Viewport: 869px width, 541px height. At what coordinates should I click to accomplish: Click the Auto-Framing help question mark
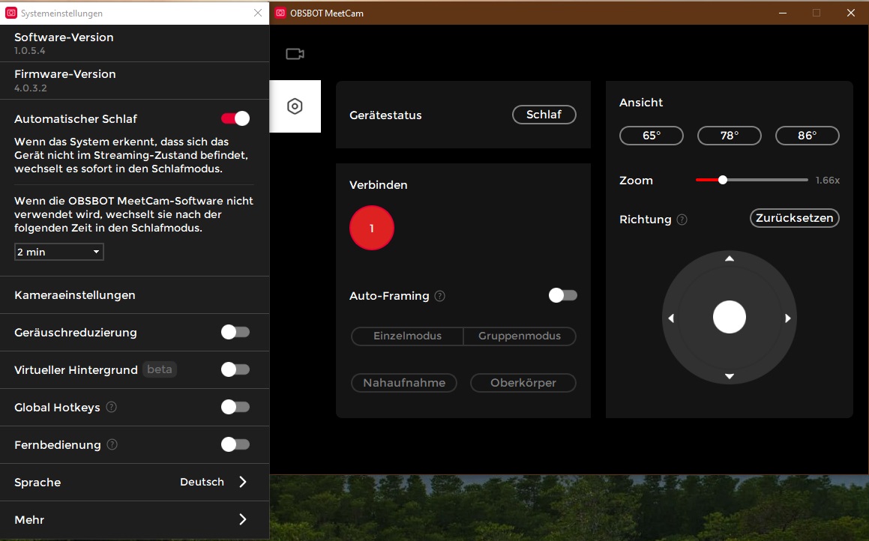coord(440,296)
